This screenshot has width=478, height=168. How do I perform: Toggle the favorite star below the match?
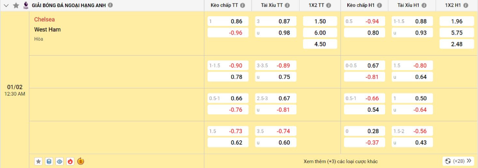coord(38,161)
